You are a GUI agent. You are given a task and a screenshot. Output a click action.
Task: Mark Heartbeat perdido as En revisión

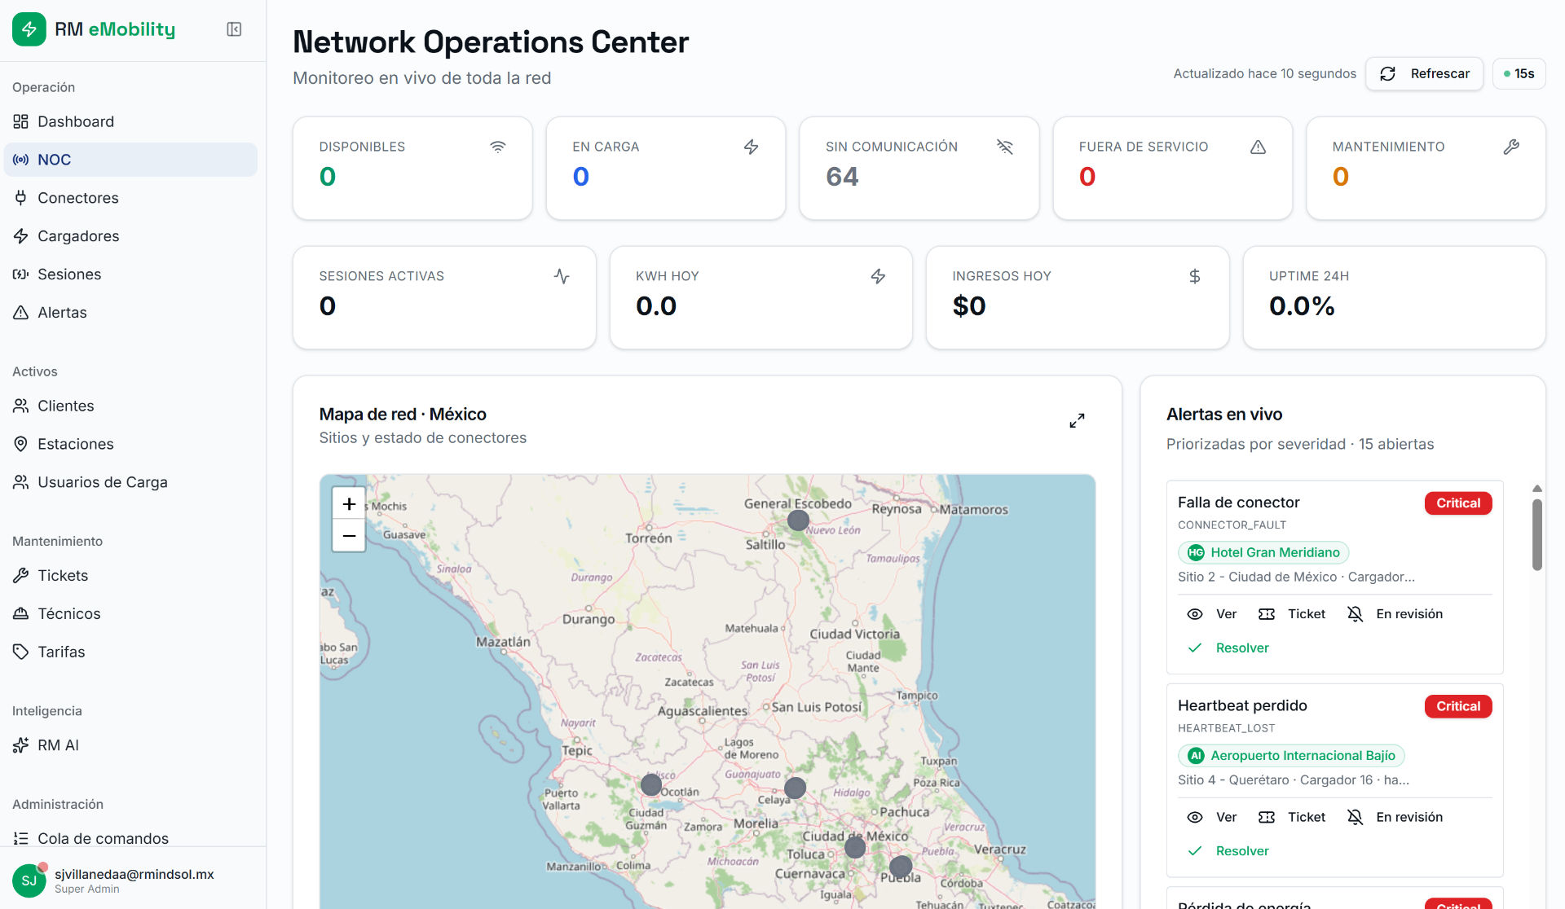[1395, 817]
